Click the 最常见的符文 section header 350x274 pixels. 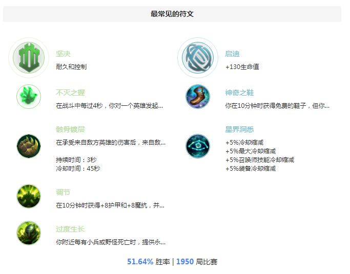(172, 14)
